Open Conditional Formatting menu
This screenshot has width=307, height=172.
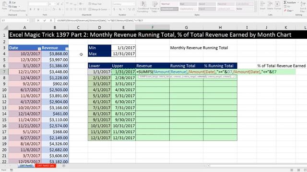coord(143,7)
